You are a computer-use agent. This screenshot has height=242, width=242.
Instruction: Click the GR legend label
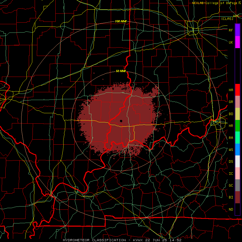[231, 102]
